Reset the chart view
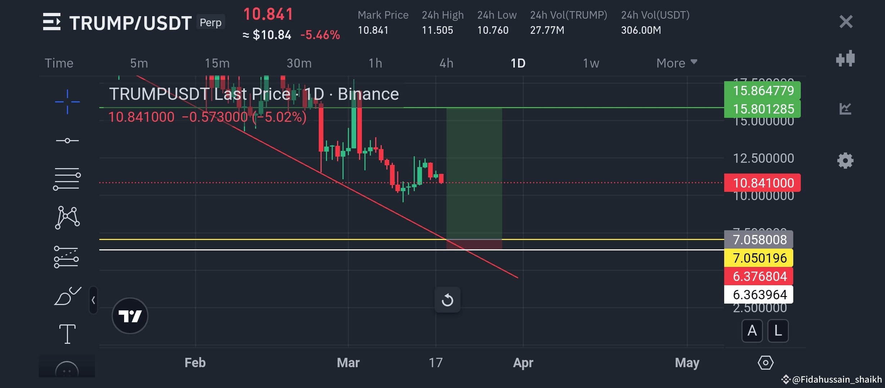 (x=447, y=300)
